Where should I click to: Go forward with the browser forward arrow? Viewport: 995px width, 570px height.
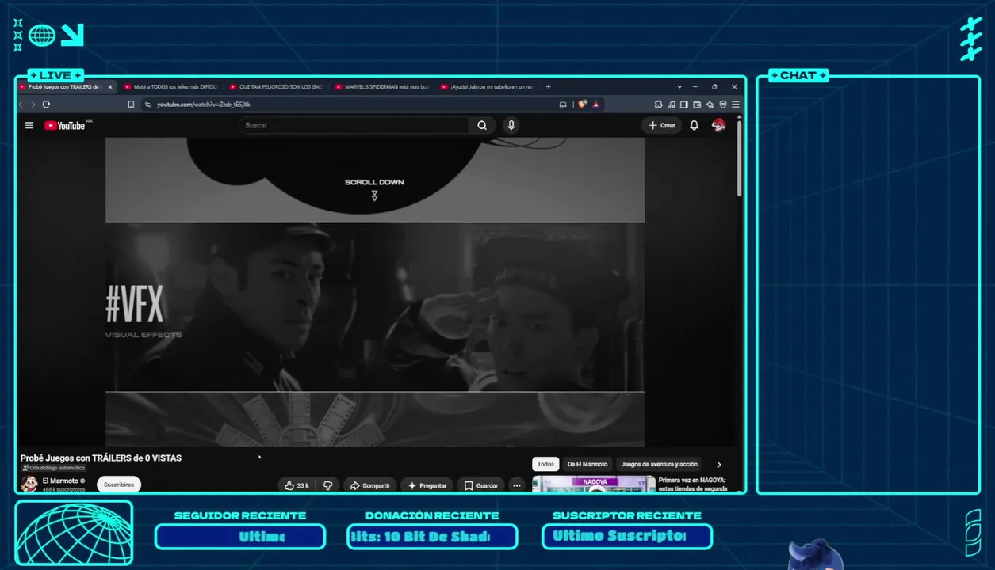tap(33, 104)
